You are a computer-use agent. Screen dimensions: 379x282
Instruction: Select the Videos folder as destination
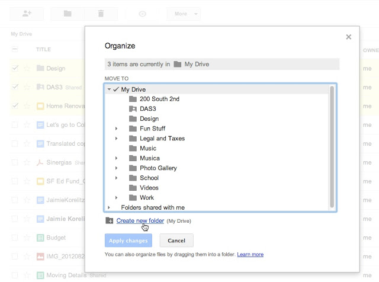click(x=149, y=188)
